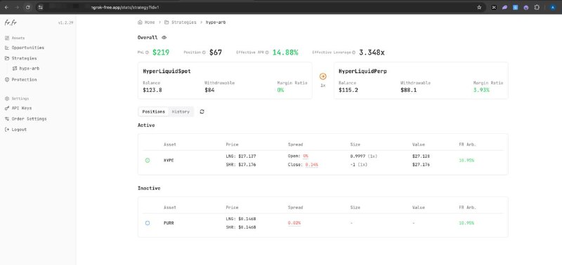Click the PURR FR Arb. percentage
Image resolution: width=562 pixels, height=265 pixels.
pos(466,223)
